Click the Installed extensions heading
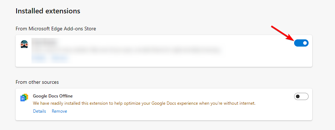 tap(48, 11)
